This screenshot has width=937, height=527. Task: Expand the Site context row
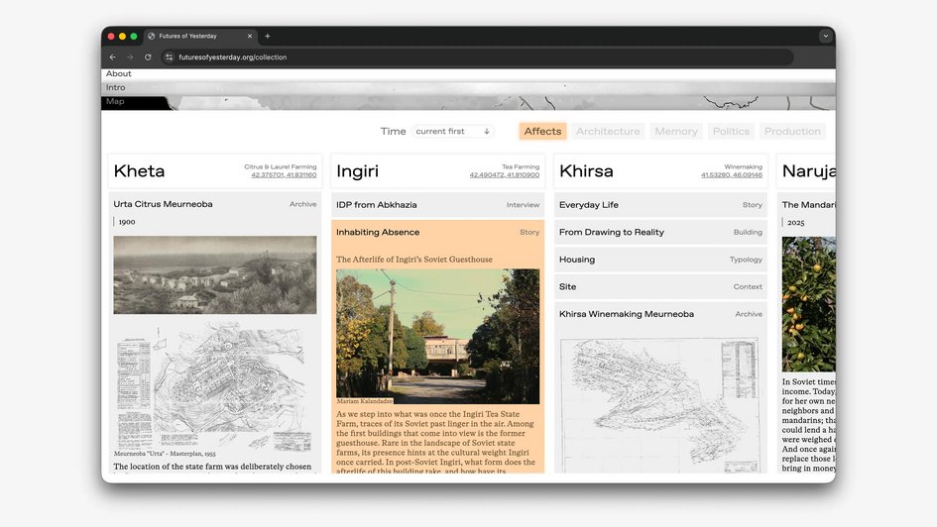[661, 287]
